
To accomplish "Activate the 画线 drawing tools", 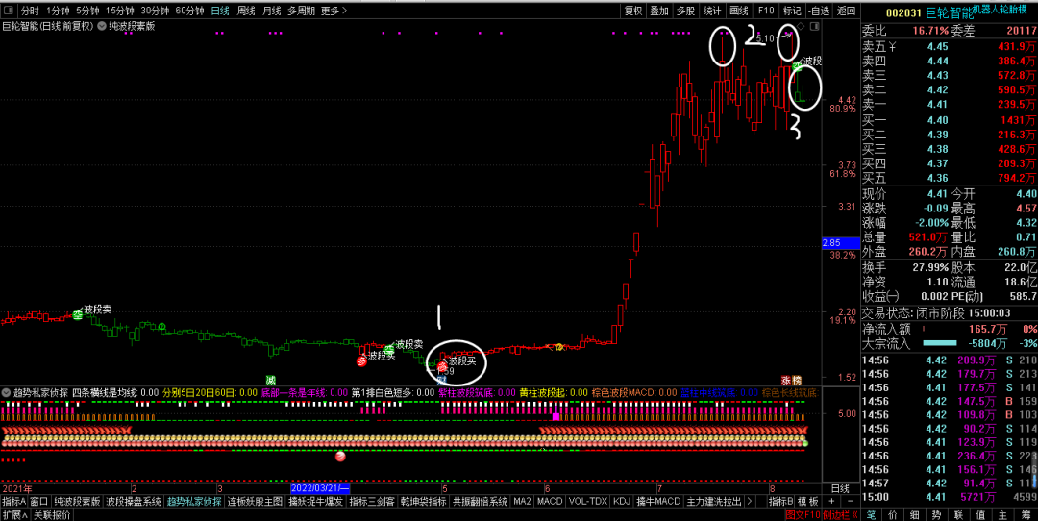I will (739, 11).
